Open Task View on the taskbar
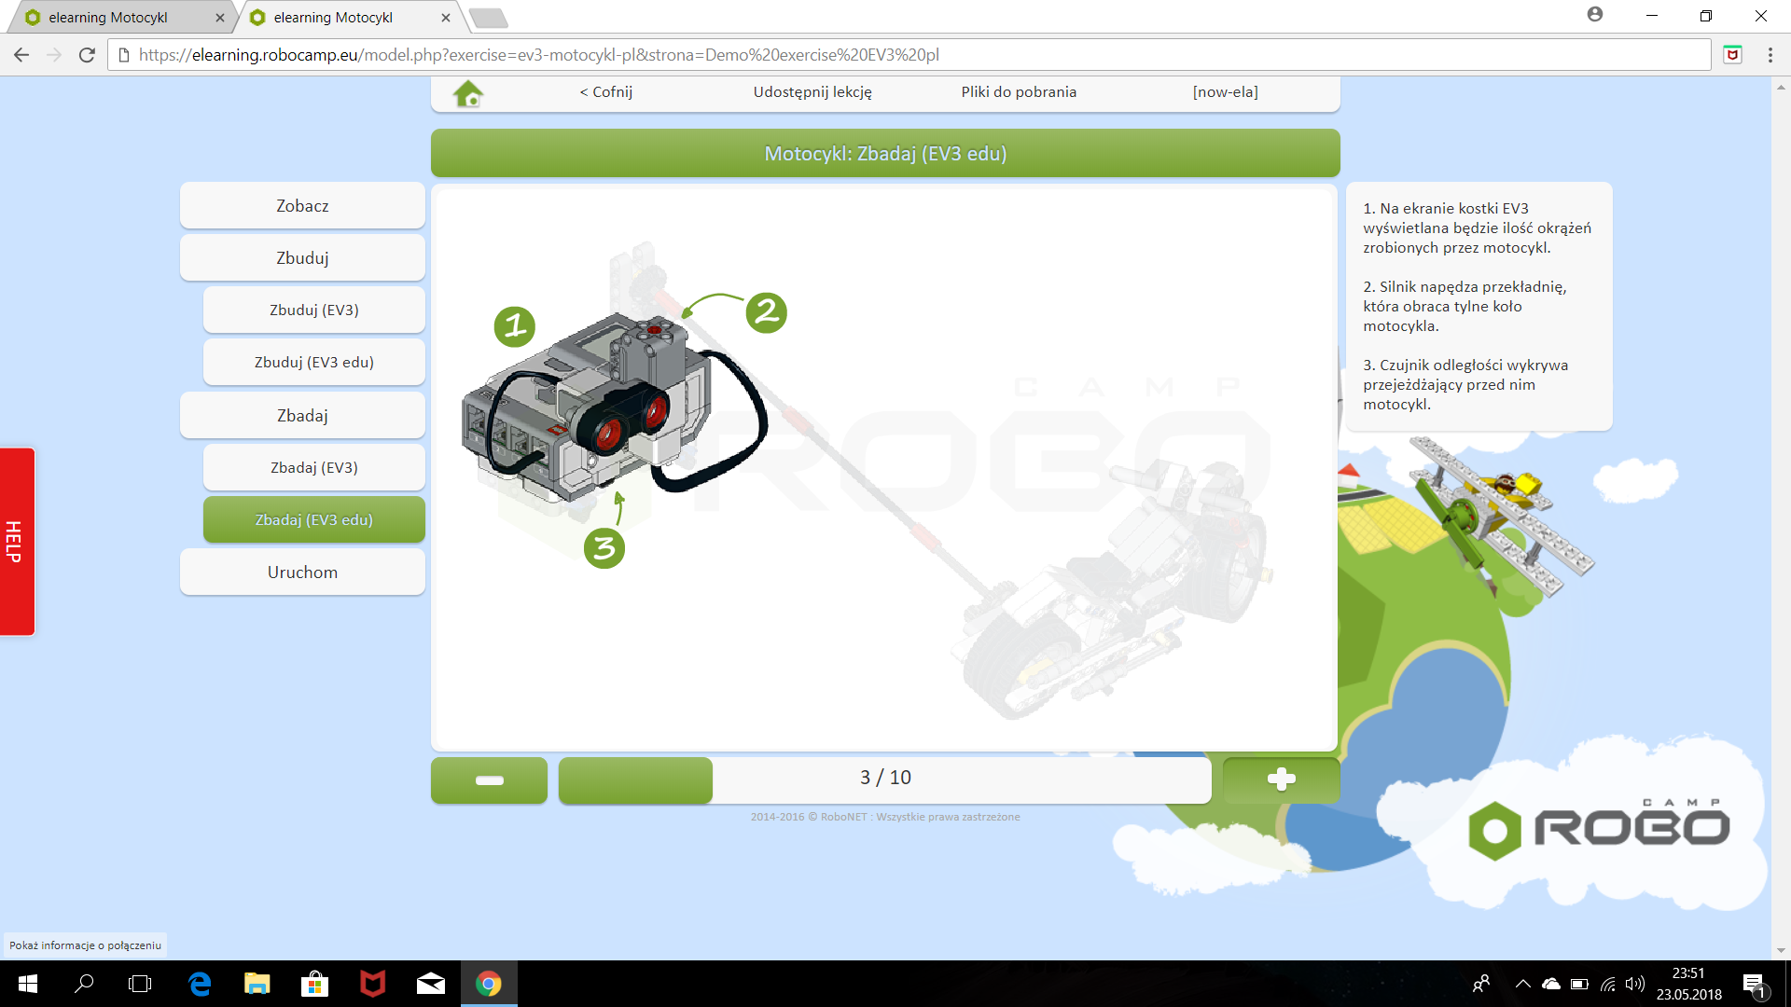Viewport: 1791px width, 1007px height. point(140,984)
